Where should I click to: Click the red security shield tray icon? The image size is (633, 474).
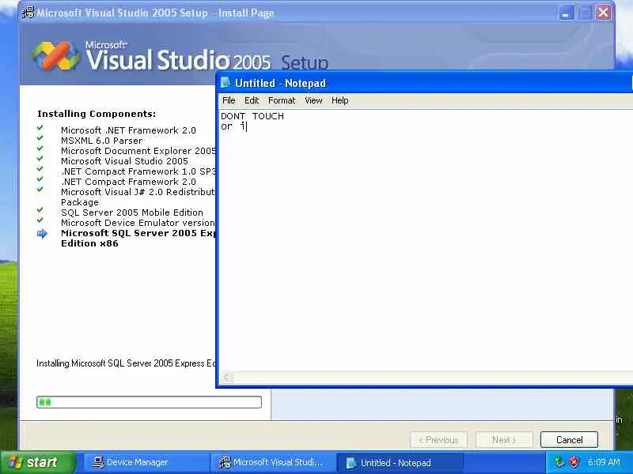click(x=574, y=462)
